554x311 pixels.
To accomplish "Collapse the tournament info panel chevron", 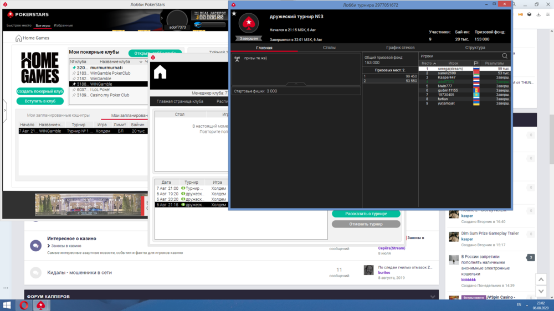I will pos(296,84).
